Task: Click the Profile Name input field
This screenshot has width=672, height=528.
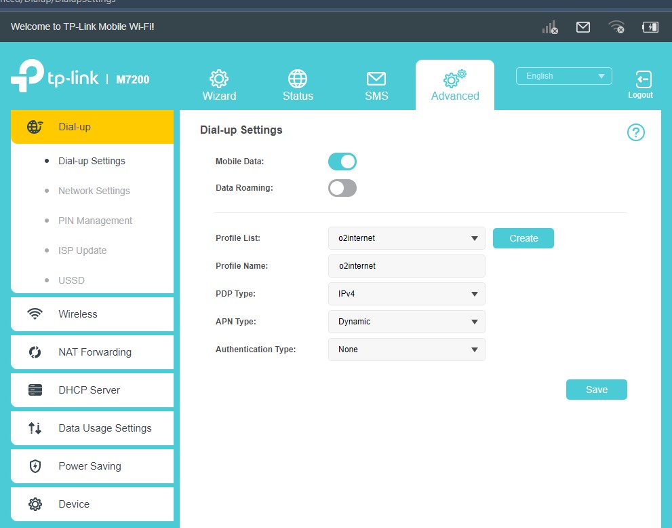Action: tap(406, 266)
